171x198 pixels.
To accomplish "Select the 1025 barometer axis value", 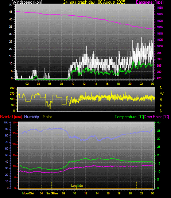I will [160, 14].
